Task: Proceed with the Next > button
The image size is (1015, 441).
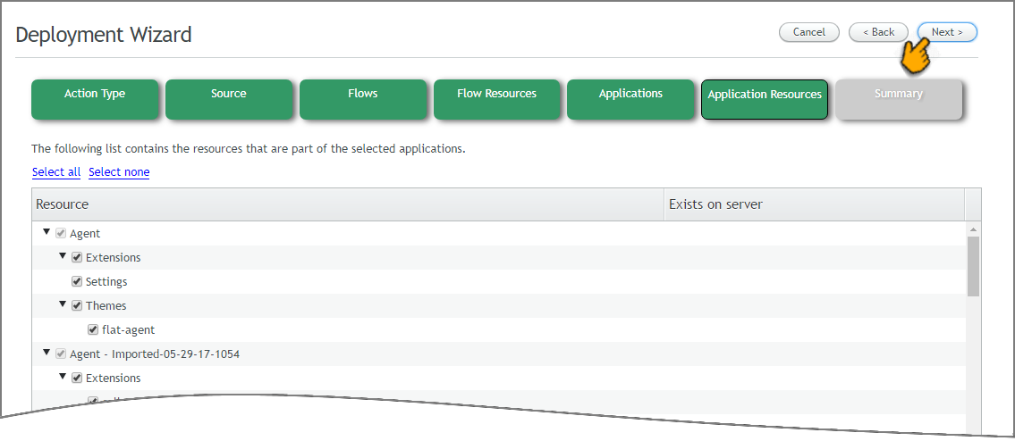Action: click(x=947, y=32)
